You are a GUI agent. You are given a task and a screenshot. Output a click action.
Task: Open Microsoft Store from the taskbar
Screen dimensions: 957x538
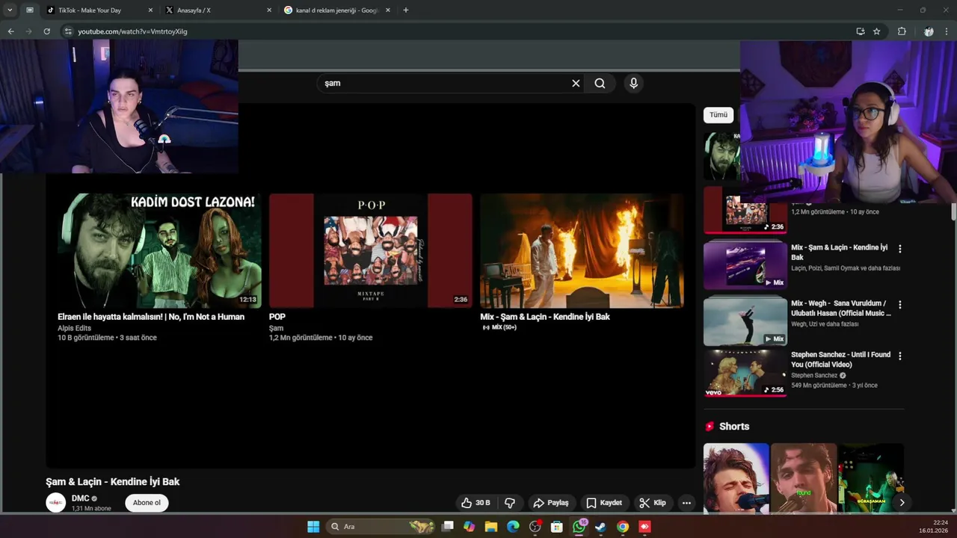tap(557, 527)
